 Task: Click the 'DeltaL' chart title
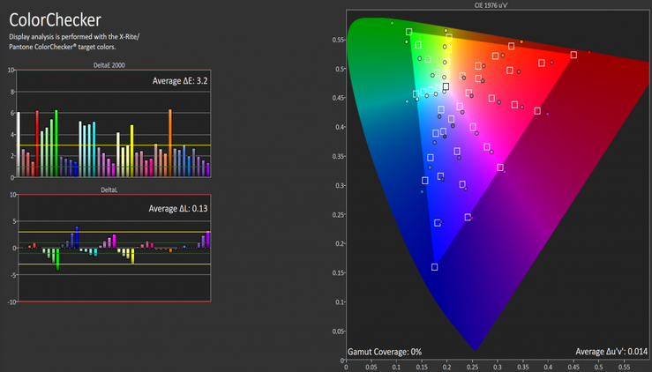109,190
